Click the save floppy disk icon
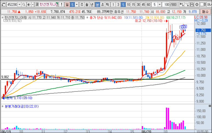Image resolution: width=212 pixels, height=133 pixels. (x=192, y=5)
